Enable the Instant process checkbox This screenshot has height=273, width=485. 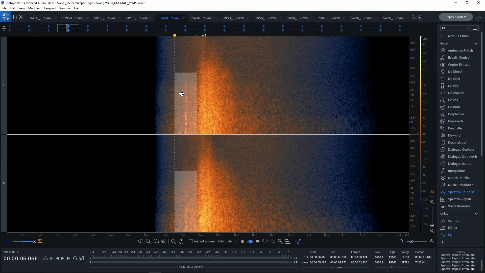click(191, 241)
